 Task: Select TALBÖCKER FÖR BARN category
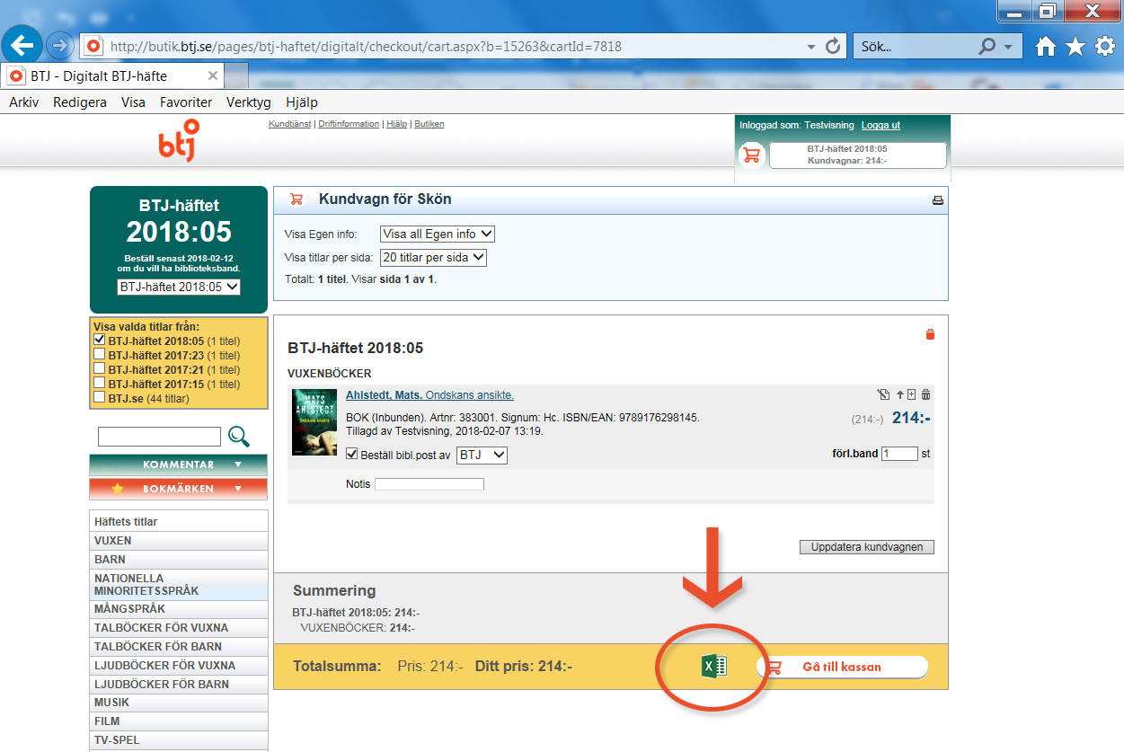[179, 647]
